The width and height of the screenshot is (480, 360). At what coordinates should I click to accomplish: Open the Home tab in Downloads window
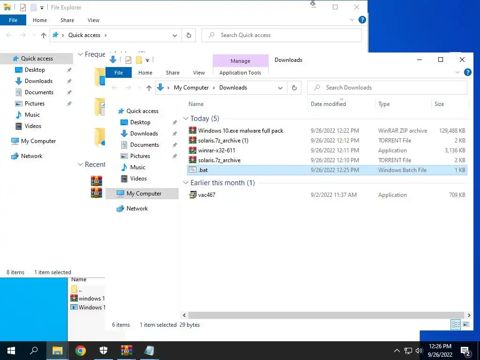(145, 73)
